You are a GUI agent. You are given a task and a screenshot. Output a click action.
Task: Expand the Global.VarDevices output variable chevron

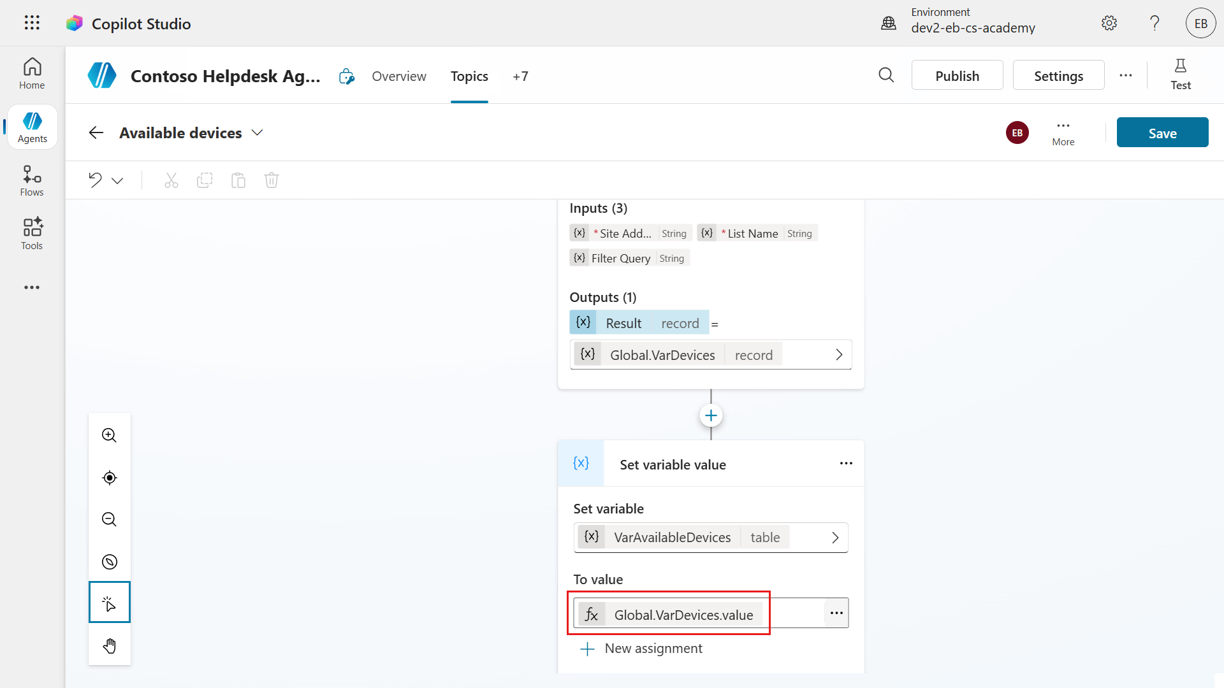[839, 355]
